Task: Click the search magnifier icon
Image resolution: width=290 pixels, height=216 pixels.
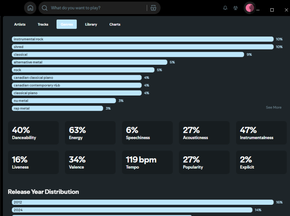Action: click(45, 8)
